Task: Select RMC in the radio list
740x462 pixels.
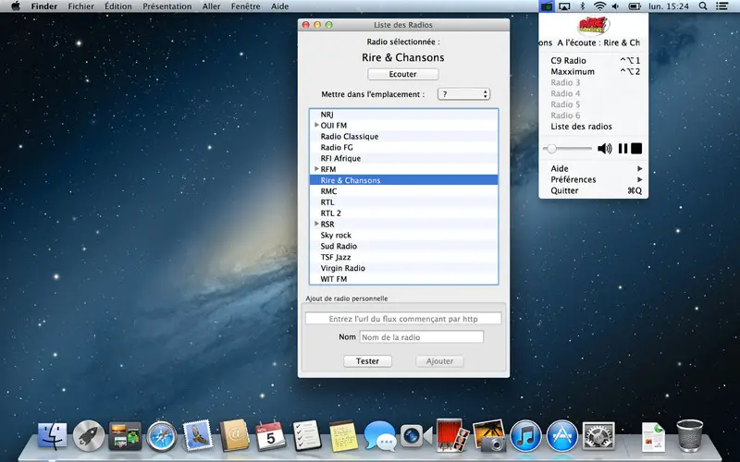Action: click(403, 191)
